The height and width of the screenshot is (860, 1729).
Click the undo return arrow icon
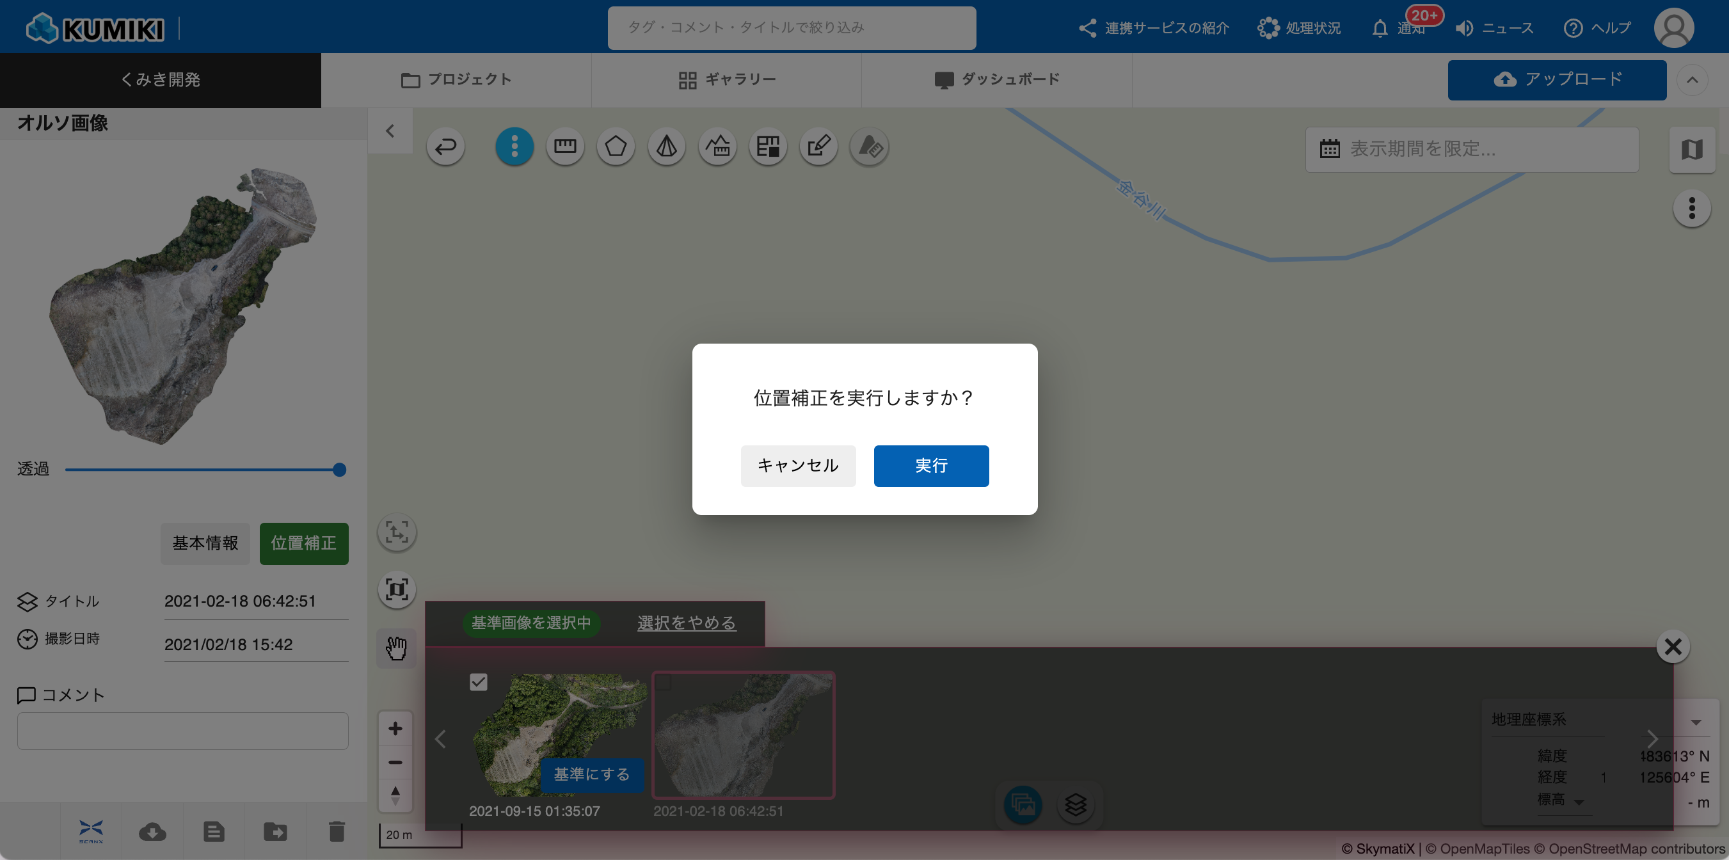445,147
